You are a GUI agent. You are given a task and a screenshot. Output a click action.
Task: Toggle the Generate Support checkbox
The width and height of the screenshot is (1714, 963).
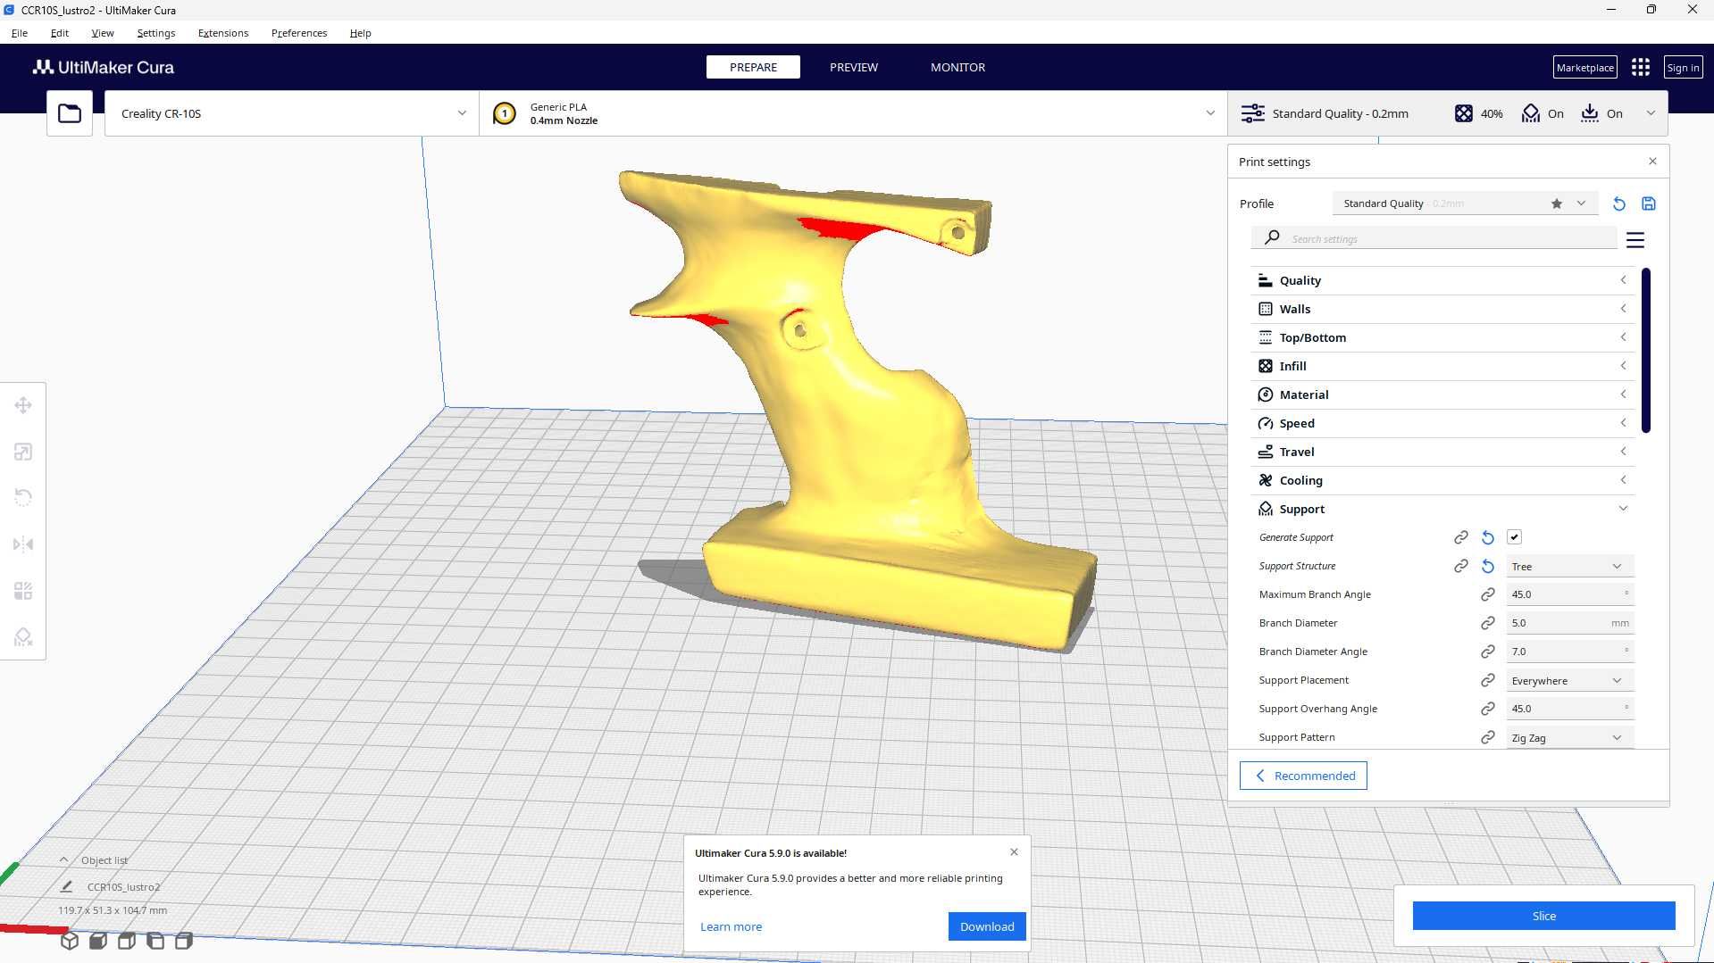(1515, 537)
